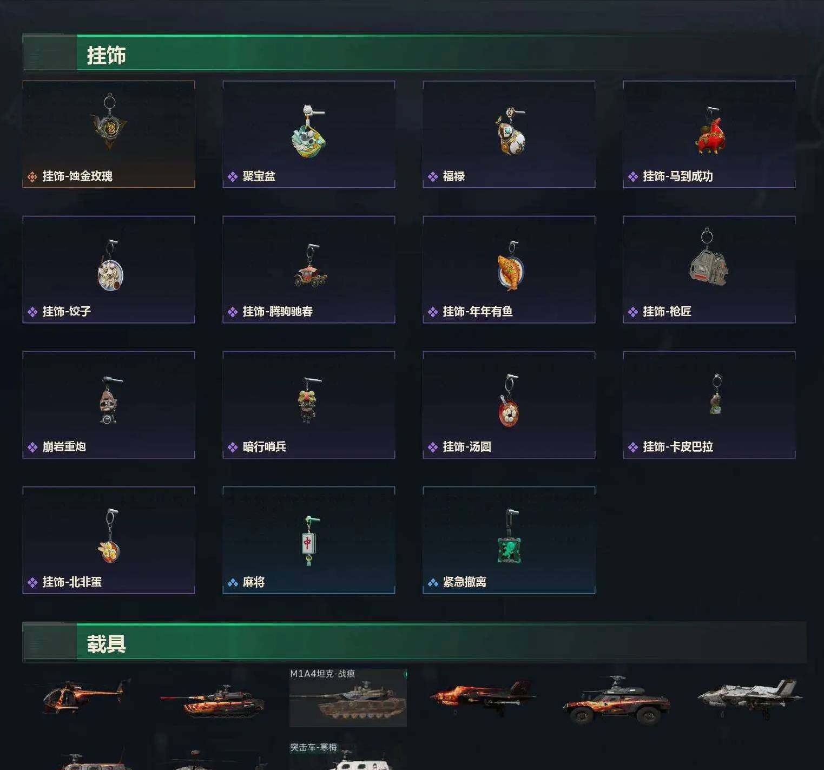This screenshot has width=824, height=770.
Task: Open the 突击车-寒梅 vehicle thumbnail
Action: coord(346,756)
